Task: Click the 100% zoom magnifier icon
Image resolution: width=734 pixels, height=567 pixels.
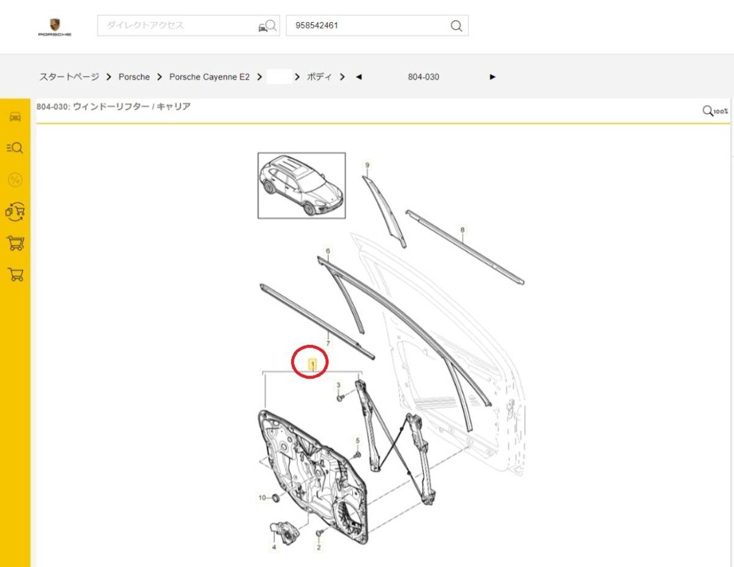Action: 715,111
